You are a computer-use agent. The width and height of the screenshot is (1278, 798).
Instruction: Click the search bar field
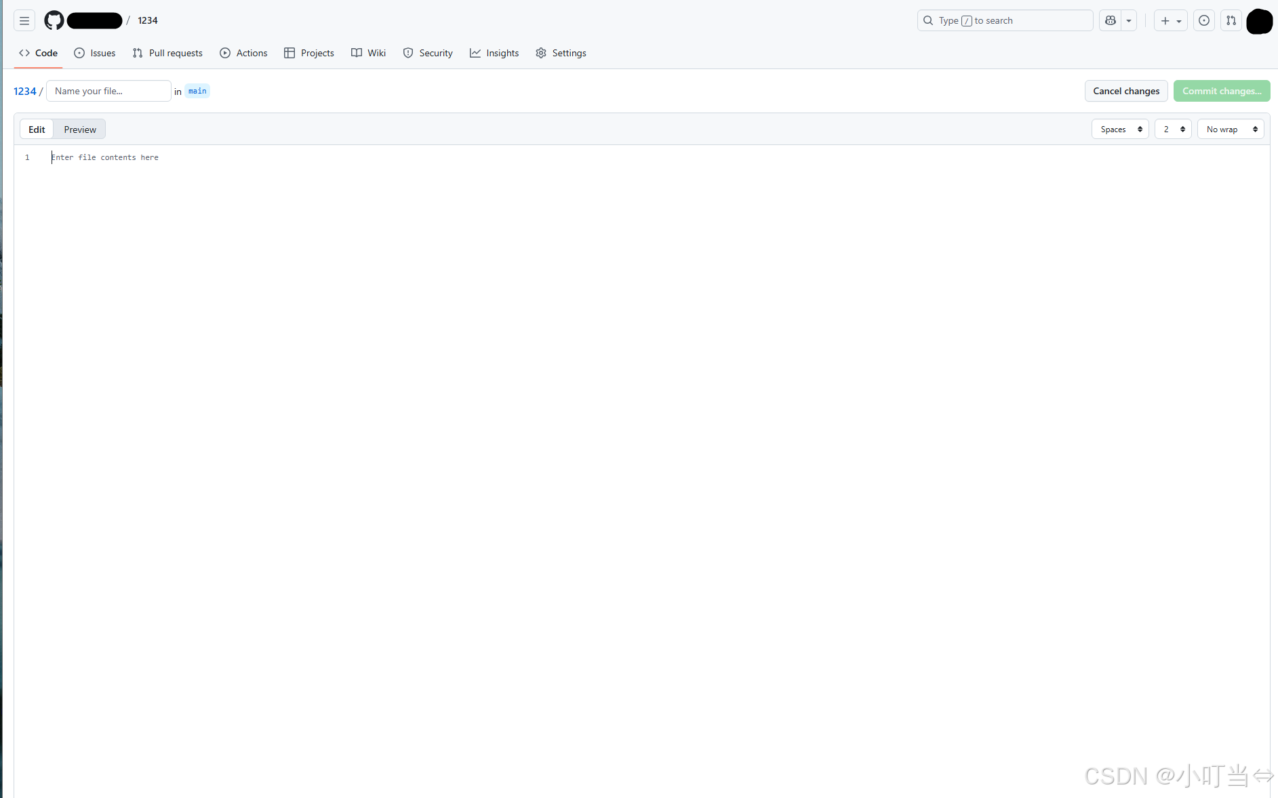coord(1005,20)
